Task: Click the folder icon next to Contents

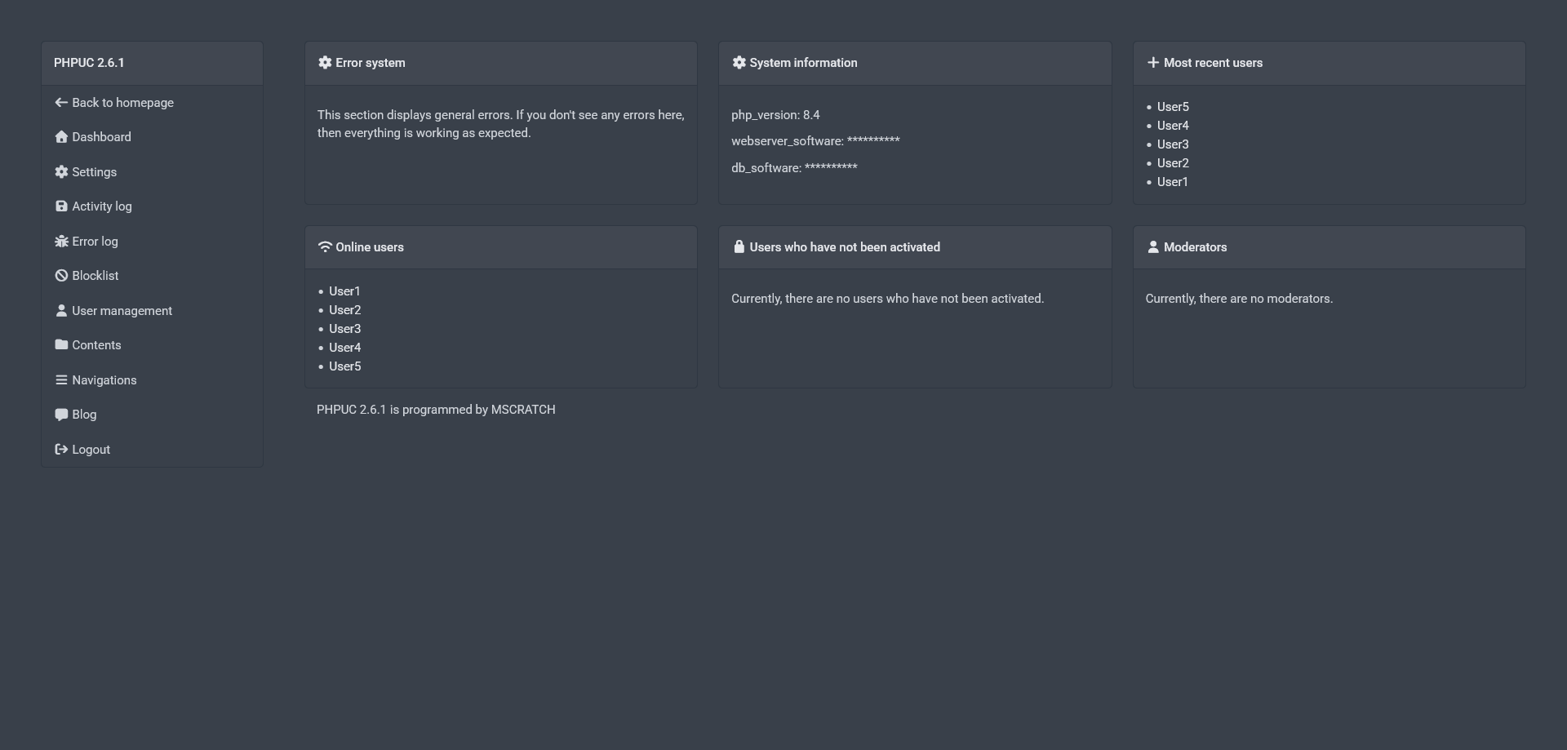Action: click(61, 345)
